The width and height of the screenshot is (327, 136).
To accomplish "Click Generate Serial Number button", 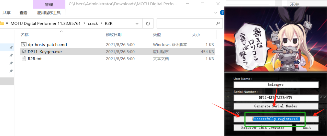I will click(276, 106).
